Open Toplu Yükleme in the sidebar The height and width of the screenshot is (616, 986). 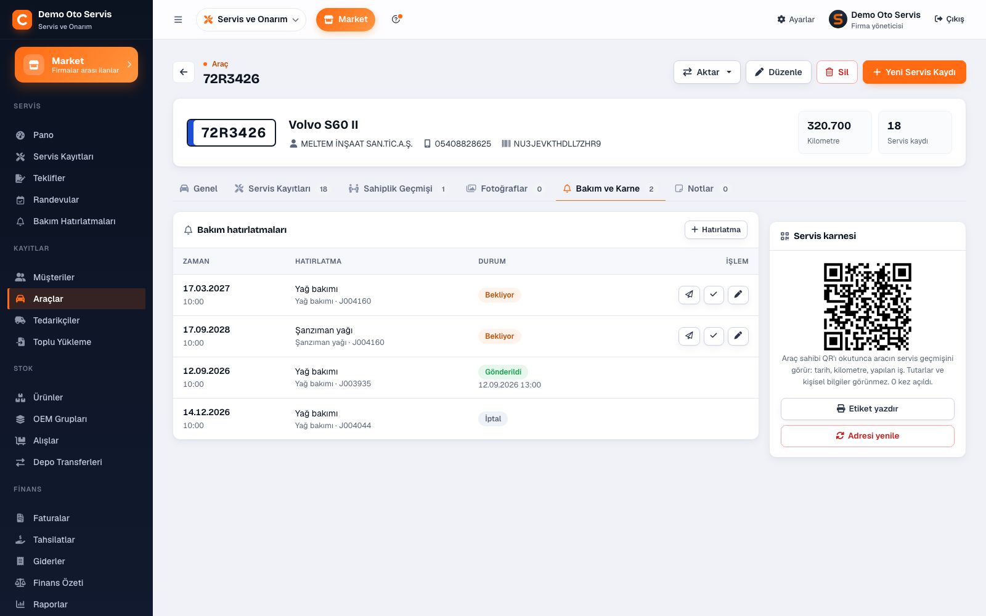(x=76, y=342)
